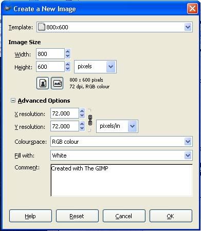Increase Width with up arrow
The image size is (201, 231).
click(68, 51)
